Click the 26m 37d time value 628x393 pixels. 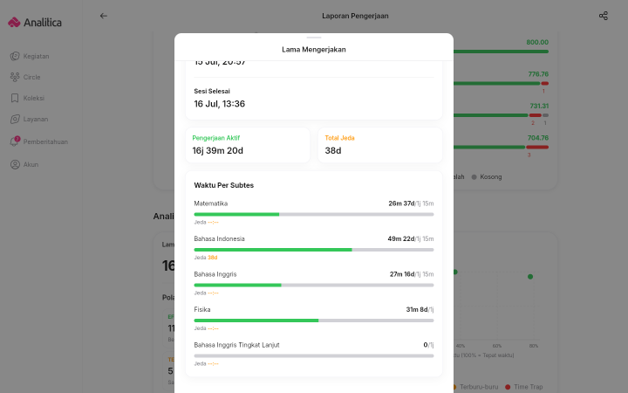point(401,203)
